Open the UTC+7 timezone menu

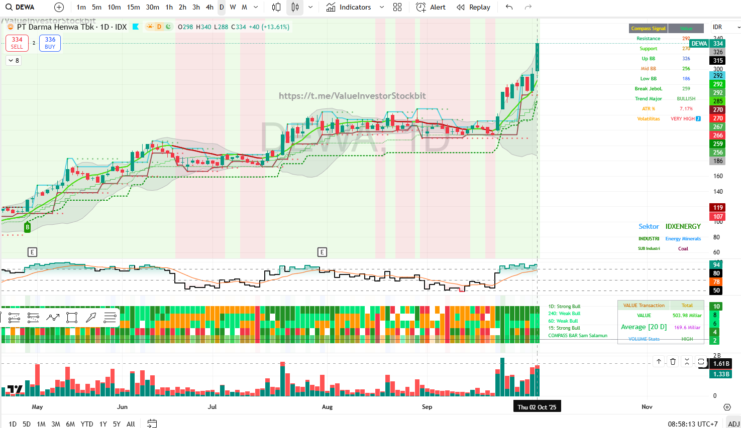pos(693,424)
